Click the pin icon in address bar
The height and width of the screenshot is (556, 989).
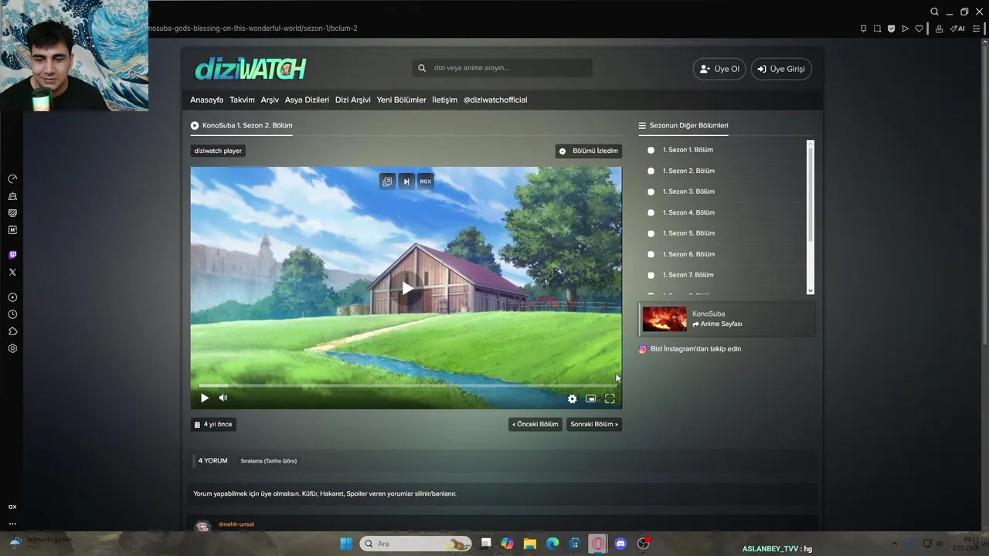863,29
